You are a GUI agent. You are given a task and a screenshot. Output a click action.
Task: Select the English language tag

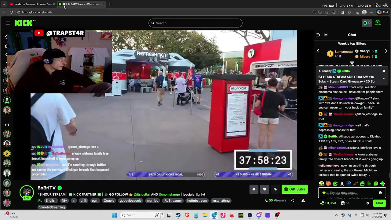click(x=51, y=200)
